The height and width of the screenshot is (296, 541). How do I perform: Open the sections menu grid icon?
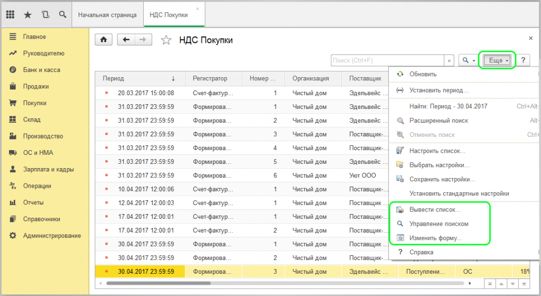[10, 15]
